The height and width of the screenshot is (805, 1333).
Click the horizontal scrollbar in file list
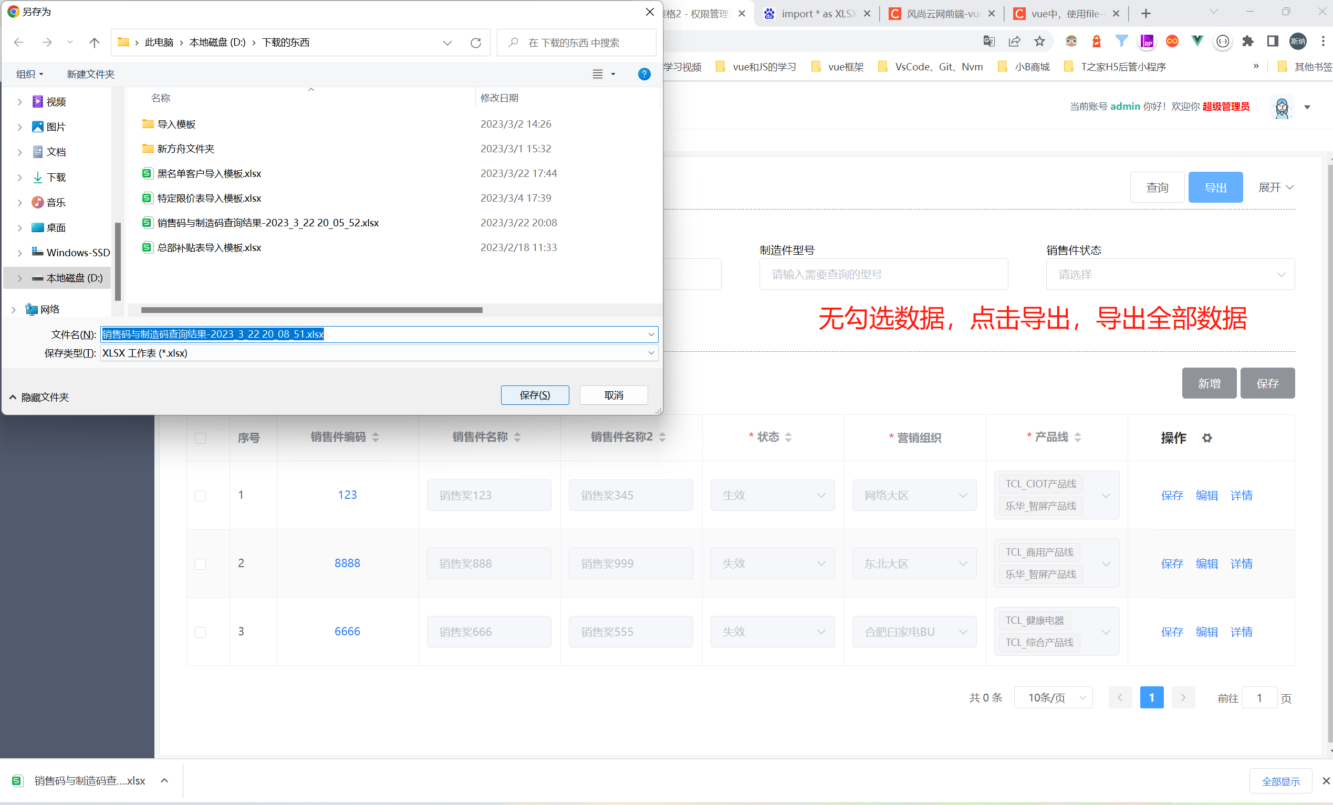tap(311, 310)
